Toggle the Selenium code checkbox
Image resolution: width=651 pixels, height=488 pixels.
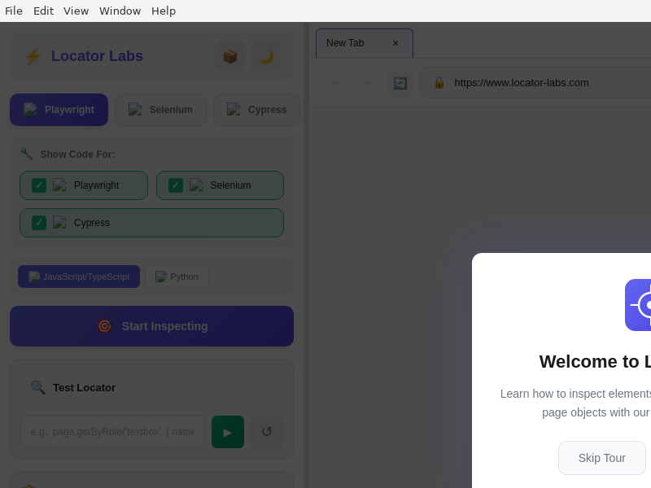(176, 185)
